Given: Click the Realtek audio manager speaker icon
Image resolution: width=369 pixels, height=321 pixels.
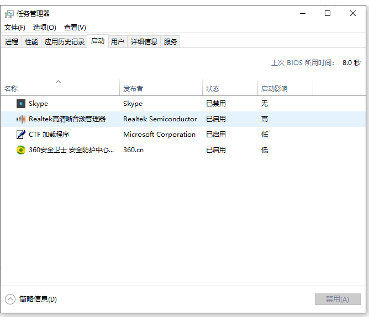Looking at the screenshot, I should click(21, 119).
